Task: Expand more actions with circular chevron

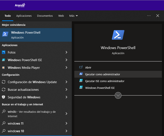Action: [x=118, y=95]
